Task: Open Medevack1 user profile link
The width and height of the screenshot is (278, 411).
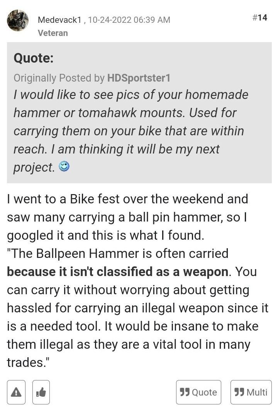Action: [59, 20]
